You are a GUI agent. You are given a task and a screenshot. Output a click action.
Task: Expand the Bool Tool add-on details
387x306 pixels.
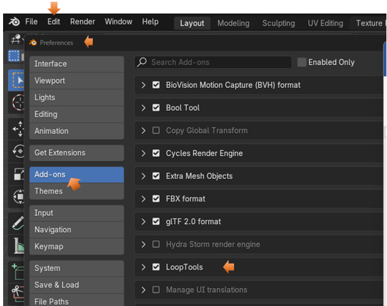[x=144, y=108]
